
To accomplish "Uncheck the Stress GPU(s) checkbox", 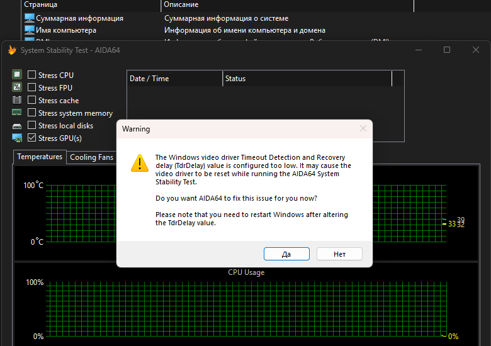I will [x=31, y=137].
